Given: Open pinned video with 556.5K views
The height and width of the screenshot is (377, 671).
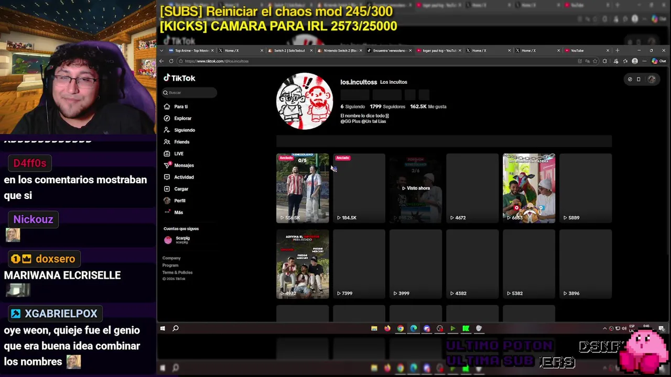Looking at the screenshot, I should point(302,188).
